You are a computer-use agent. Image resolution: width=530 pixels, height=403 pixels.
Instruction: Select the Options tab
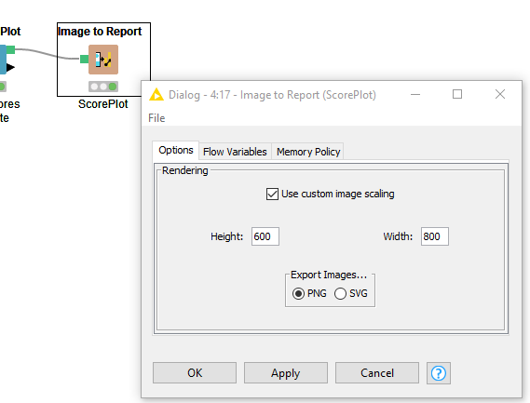click(x=176, y=150)
